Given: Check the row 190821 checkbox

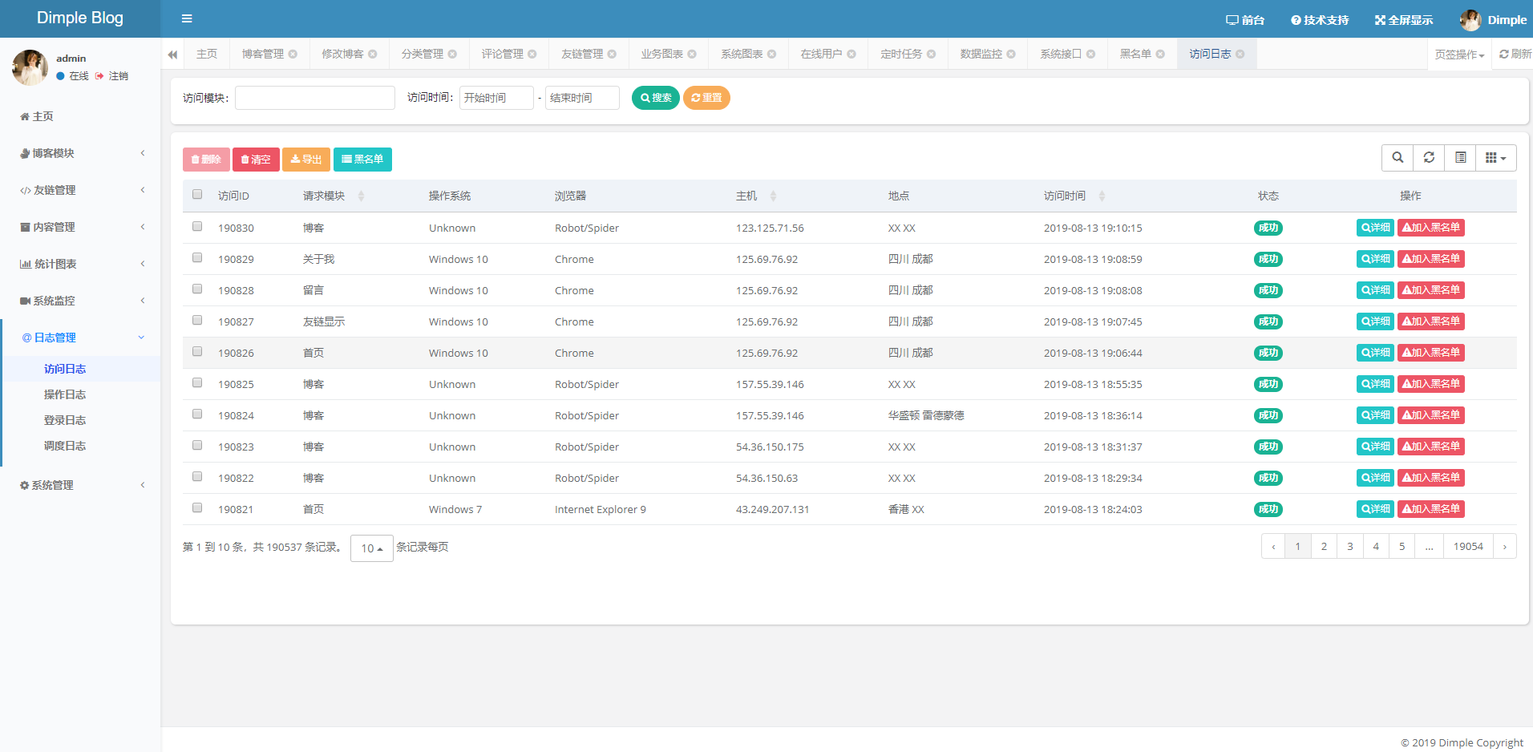Looking at the screenshot, I should click(x=197, y=508).
